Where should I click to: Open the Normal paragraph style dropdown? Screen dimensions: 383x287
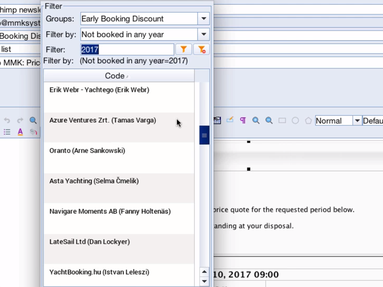point(357,121)
